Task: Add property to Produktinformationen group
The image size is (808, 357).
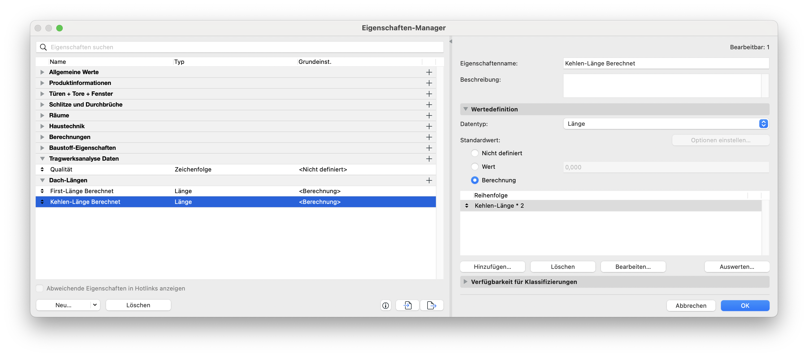Action: coord(429,83)
